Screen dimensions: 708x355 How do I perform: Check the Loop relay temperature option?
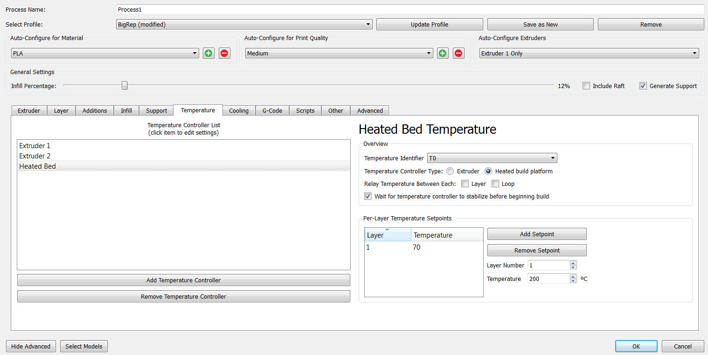click(x=495, y=184)
